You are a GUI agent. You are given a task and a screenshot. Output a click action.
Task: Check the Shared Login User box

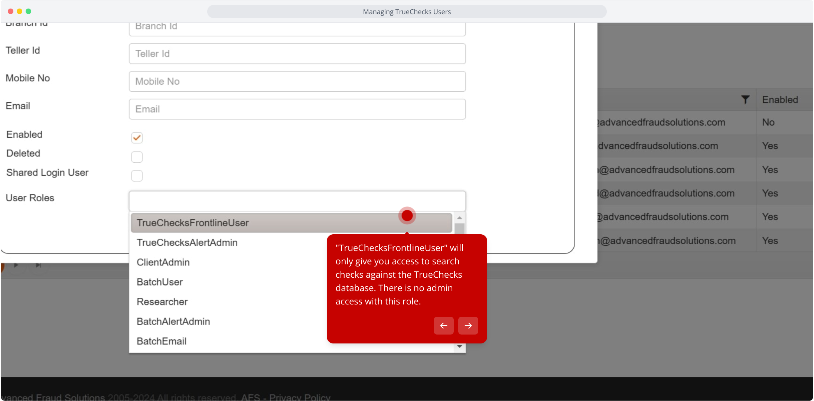pyautogui.click(x=137, y=176)
